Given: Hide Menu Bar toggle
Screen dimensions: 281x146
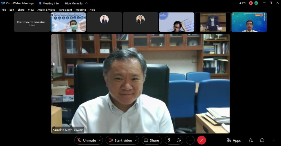Looking at the screenshot, I should (76, 3).
